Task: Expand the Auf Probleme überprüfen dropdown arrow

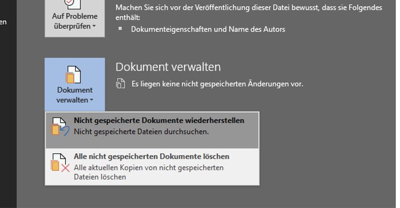Action: [94, 27]
